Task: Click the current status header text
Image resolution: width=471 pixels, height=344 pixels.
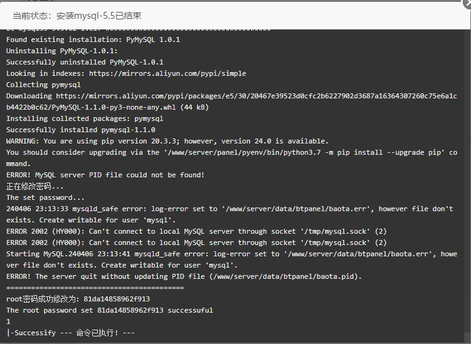Action: [x=77, y=16]
